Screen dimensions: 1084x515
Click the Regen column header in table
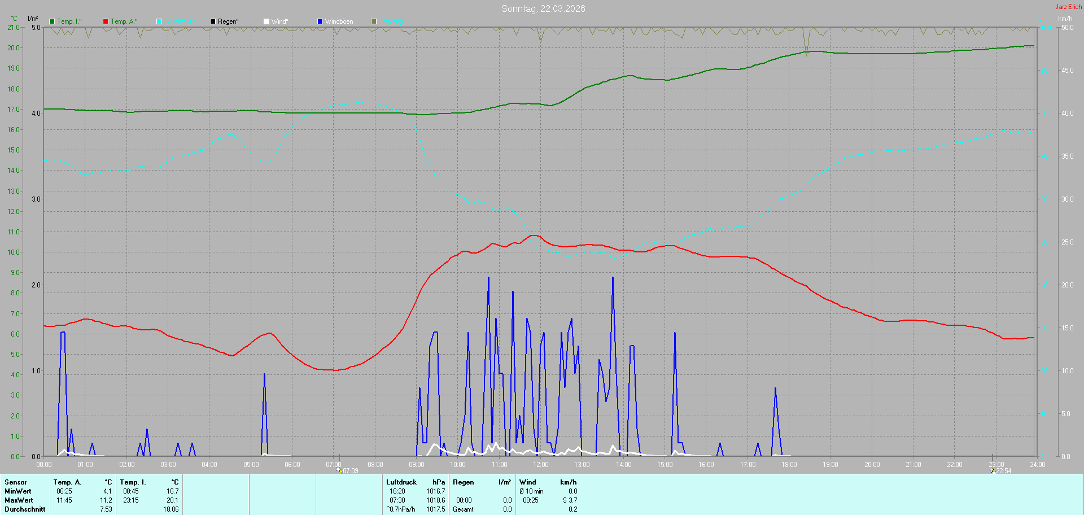click(x=464, y=482)
